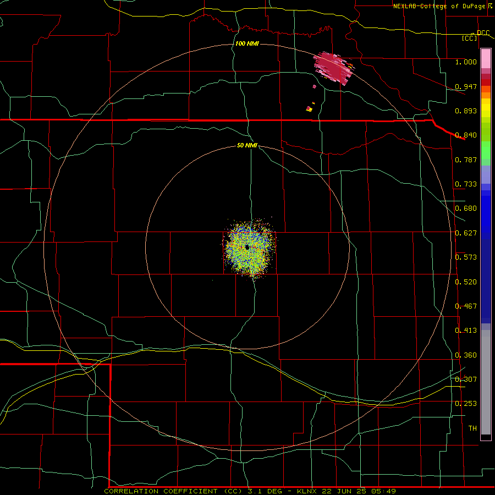Pick the bright green segment of the color bar
Image resolution: width=495 pixels, height=495 pixels.
coord(486,150)
